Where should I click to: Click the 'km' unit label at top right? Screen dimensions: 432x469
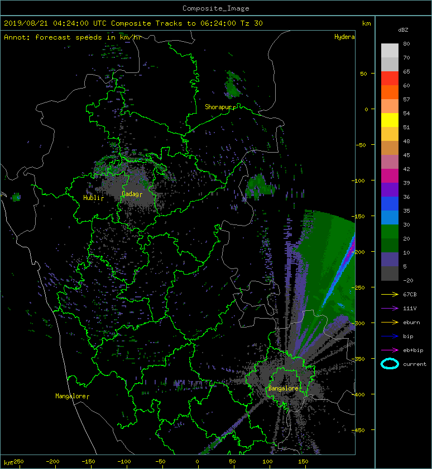[x=366, y=23]
